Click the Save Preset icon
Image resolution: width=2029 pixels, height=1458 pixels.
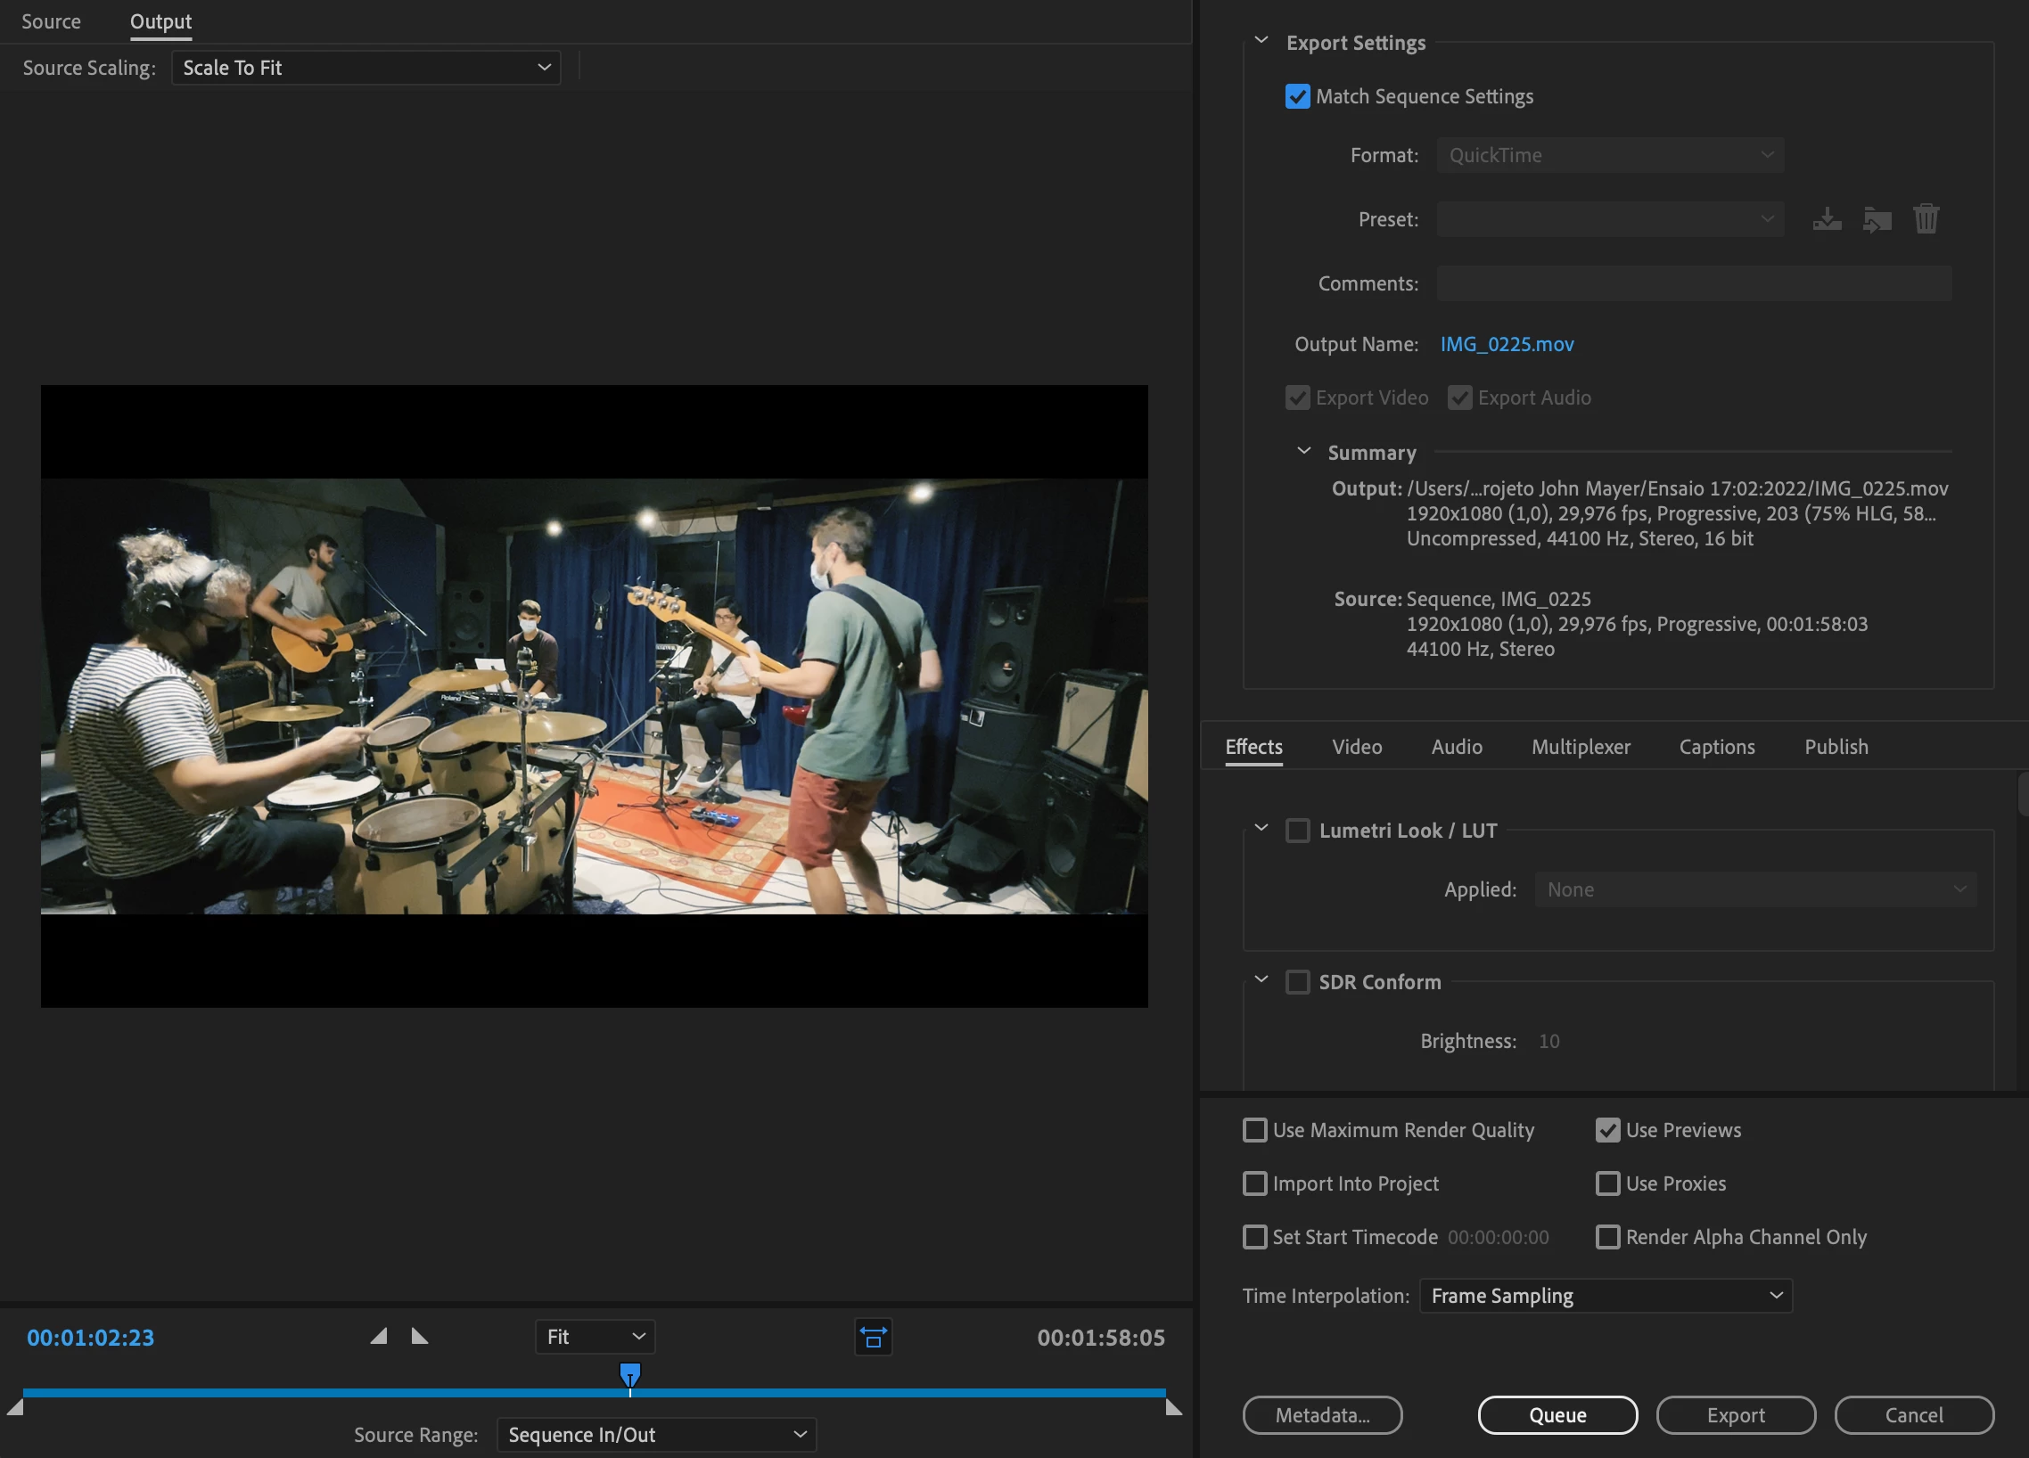click(x=1826, y=219)
